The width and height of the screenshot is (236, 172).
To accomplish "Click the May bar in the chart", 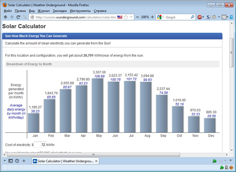I will pyautogui.click(x=97, y=106).
